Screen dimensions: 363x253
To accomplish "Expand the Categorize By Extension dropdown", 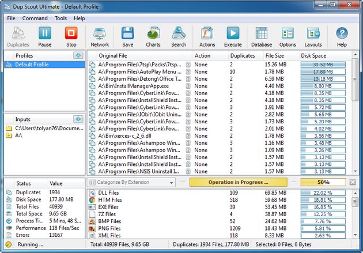I will point(171,183).
